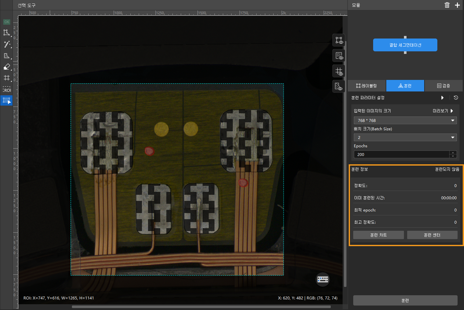Open the Batch Size dropdown
The height and width of the screenshot is (310, 464).
(x=405, y=137)
